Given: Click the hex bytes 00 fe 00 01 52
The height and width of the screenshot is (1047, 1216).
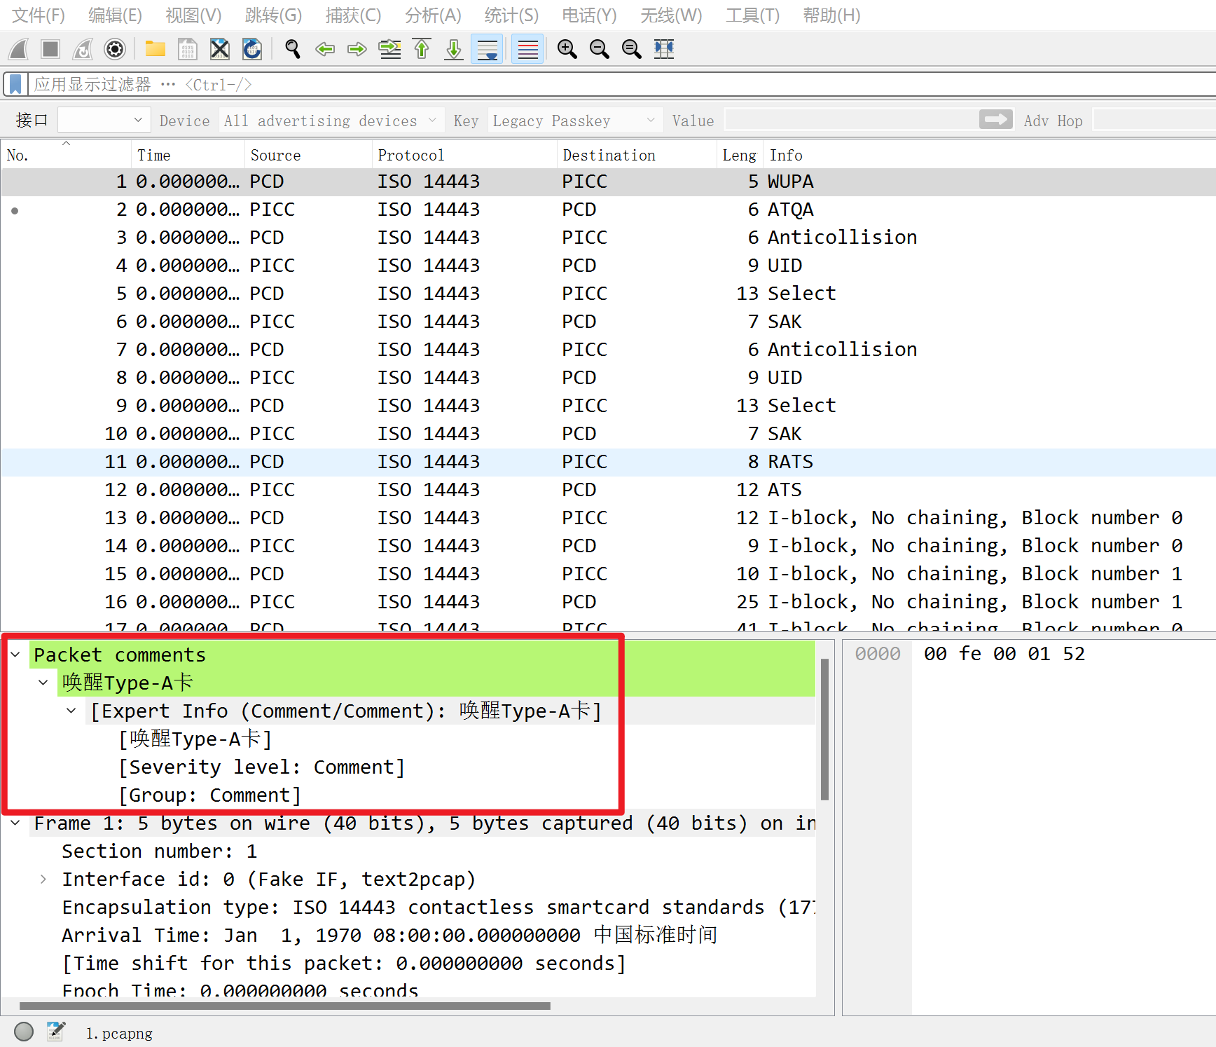Looking at the screenshot, I should tap(1004, 654).
